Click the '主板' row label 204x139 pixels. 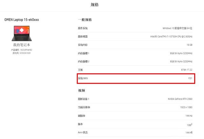[80, 70]
